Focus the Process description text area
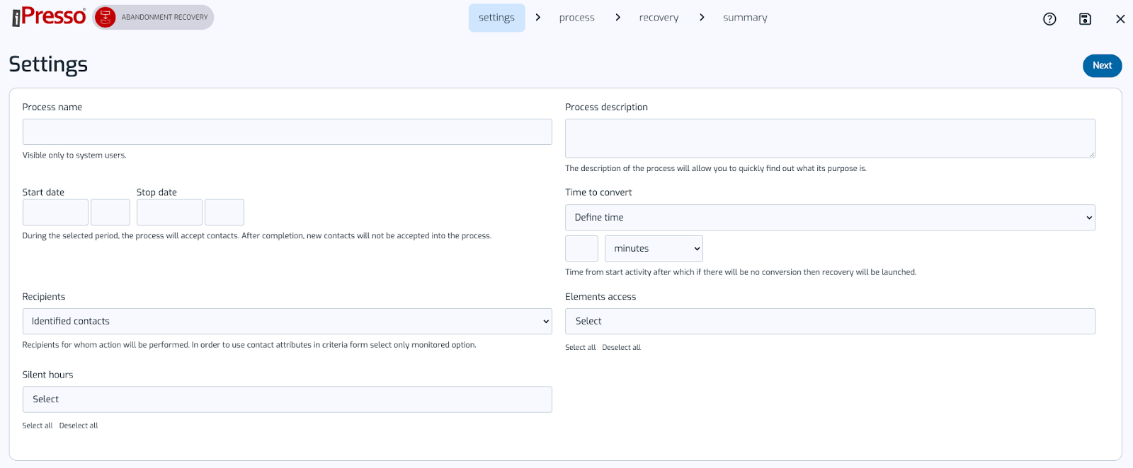This screenshot has width=1133, height=468. pos(829,139)
